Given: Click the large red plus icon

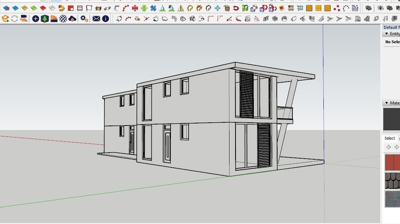Looking at the screenshot, I should click(x=135, y=8).
